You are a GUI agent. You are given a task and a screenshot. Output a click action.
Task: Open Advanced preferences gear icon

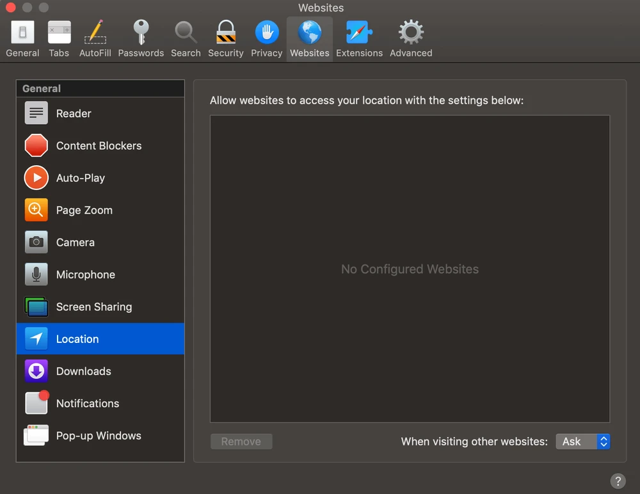pyautogui.click(x=411, y=38)
